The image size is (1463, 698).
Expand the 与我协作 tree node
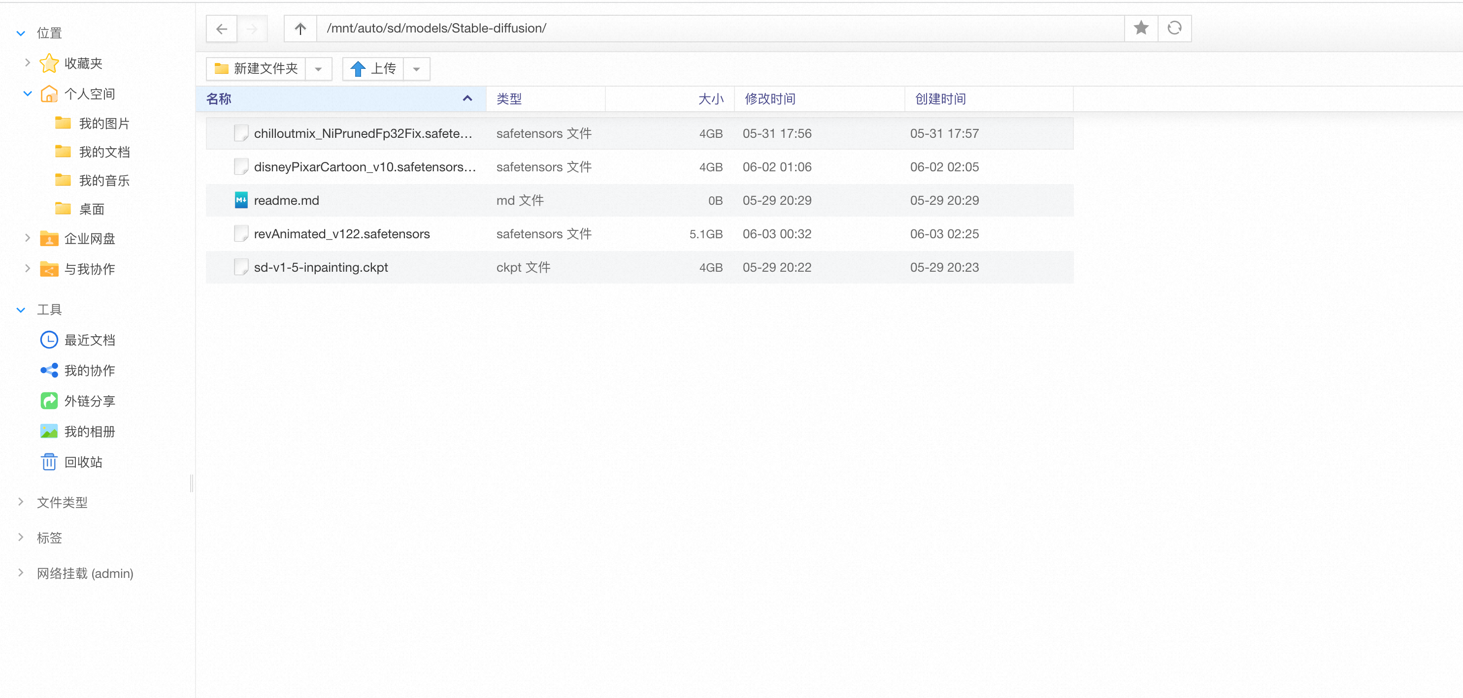point(27,268)
